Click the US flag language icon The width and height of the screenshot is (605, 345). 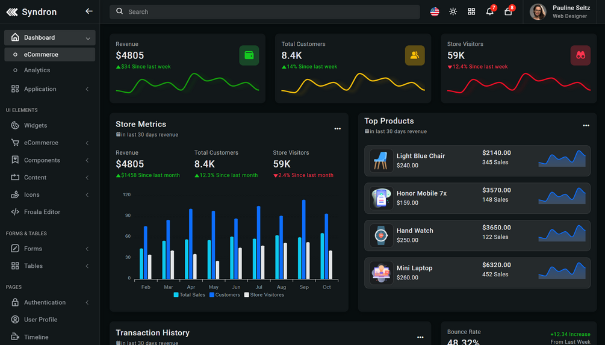click(435, 11)
